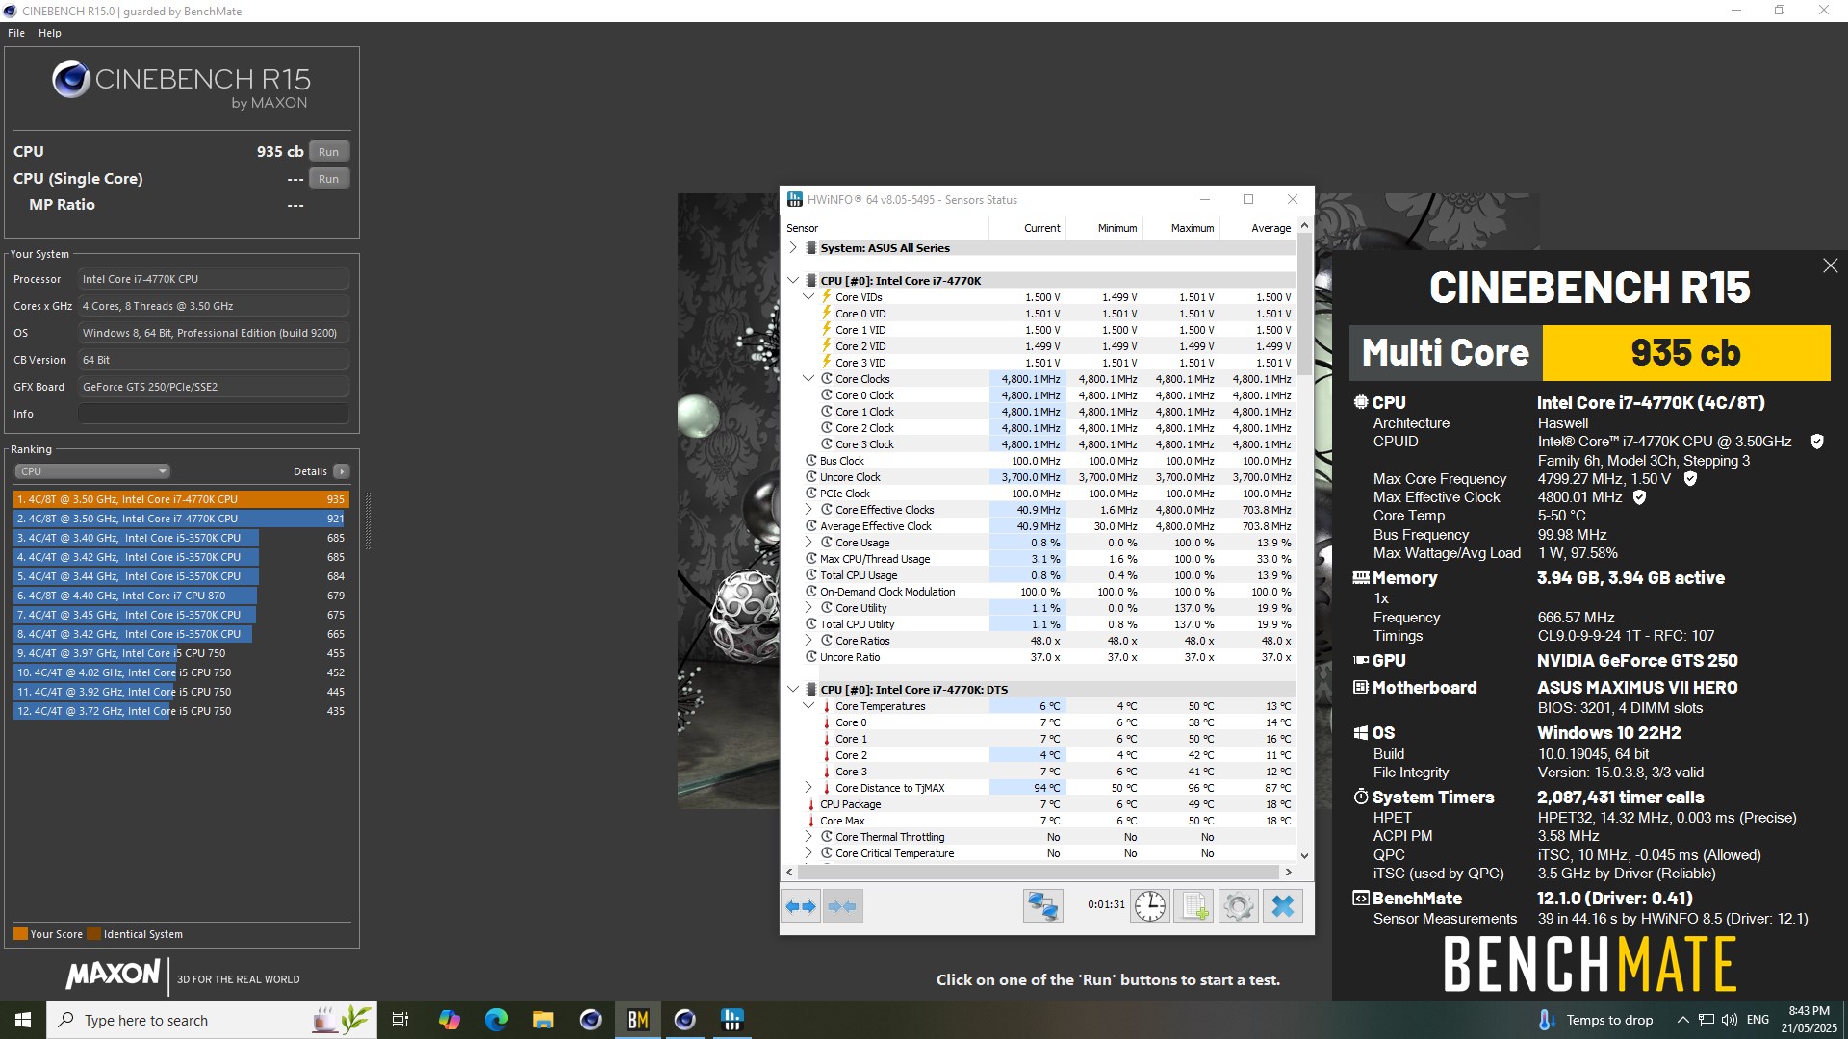Run the CPU multi-core benchmark
Viewport: 1848px width, 1039px height.
click(329, 152)
